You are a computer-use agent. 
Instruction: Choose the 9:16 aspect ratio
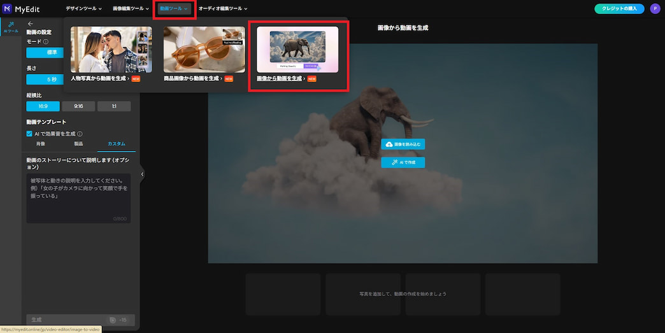click(78, 106)
